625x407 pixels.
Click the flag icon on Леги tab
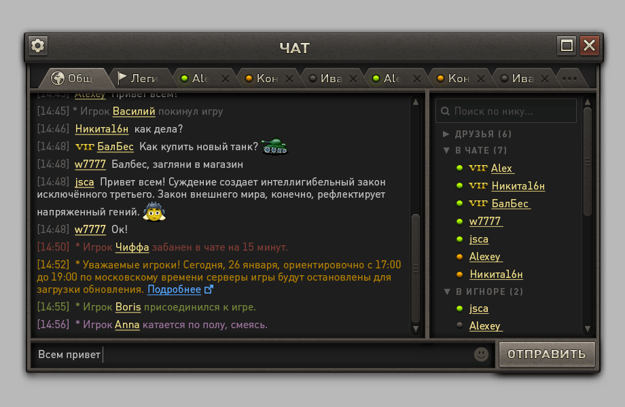(122, 77)
